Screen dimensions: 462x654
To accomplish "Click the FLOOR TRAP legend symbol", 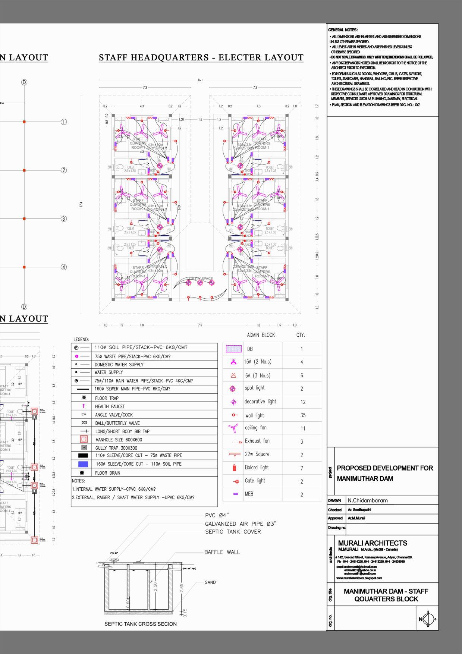I will click(84, 398).
